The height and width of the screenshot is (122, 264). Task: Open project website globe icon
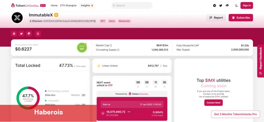coord(14,34)
